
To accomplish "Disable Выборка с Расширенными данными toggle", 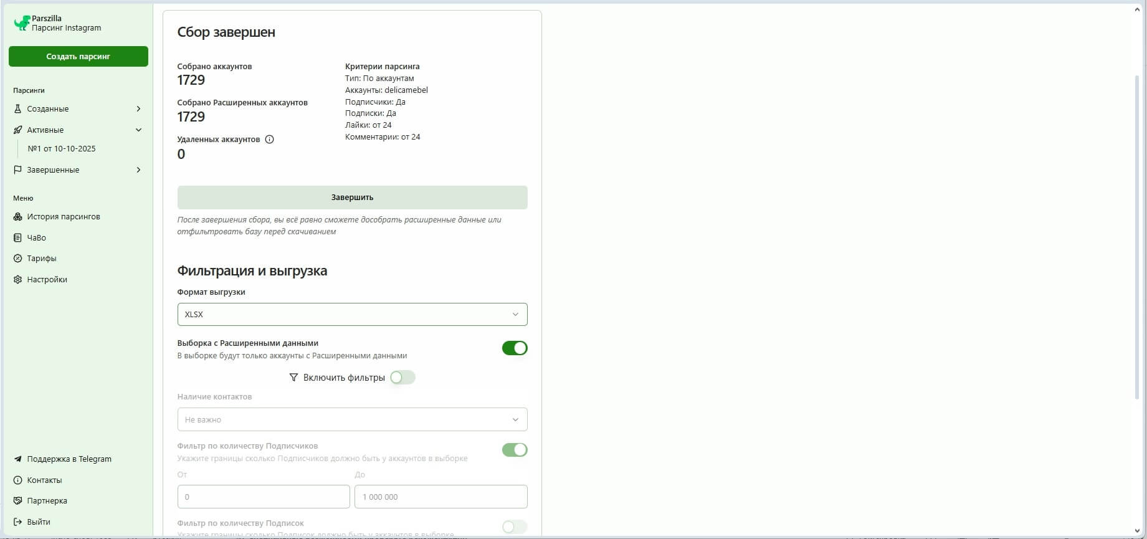I will [515, 348].
